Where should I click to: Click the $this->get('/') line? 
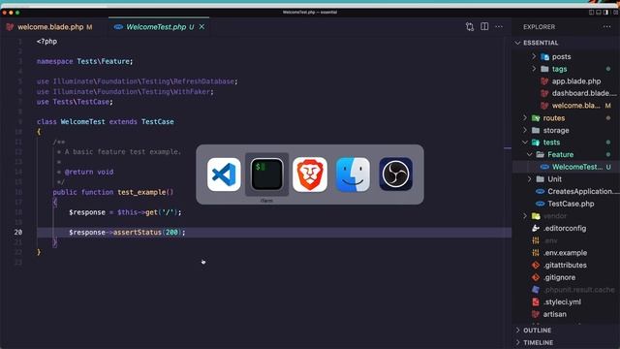125,212
